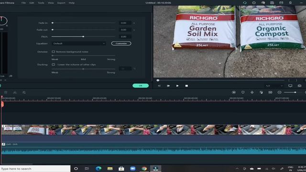
Task: Click the render preview icon above timeline
Action: click(234, 92)
